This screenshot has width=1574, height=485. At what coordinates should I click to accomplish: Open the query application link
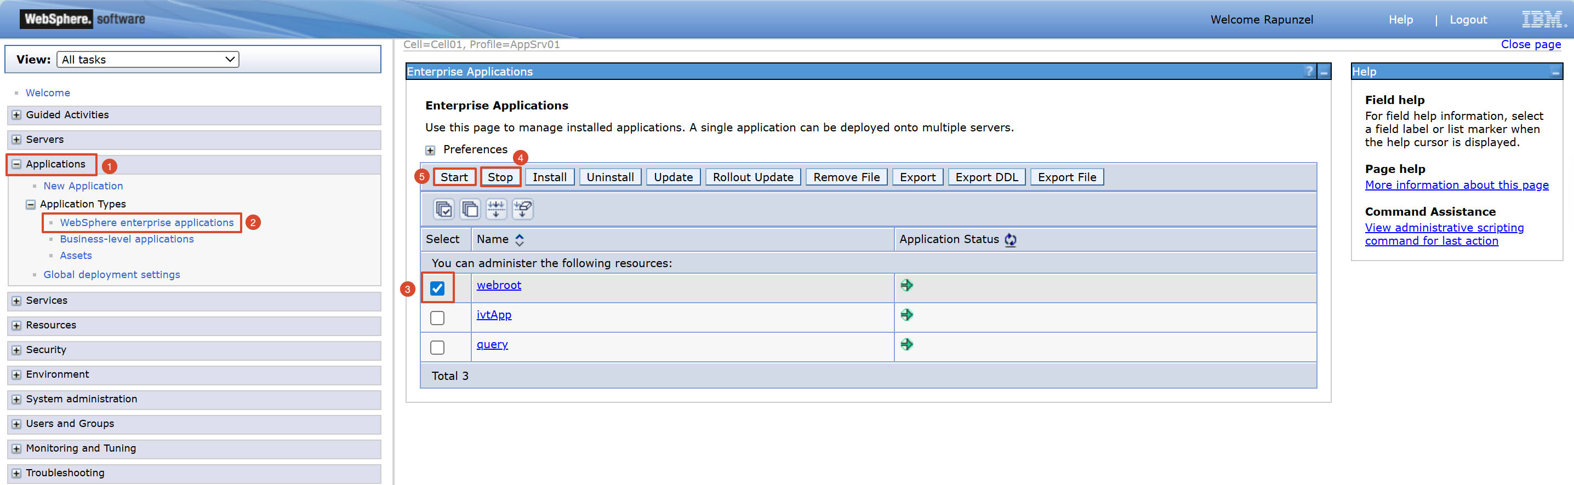(x=492, y=344)
